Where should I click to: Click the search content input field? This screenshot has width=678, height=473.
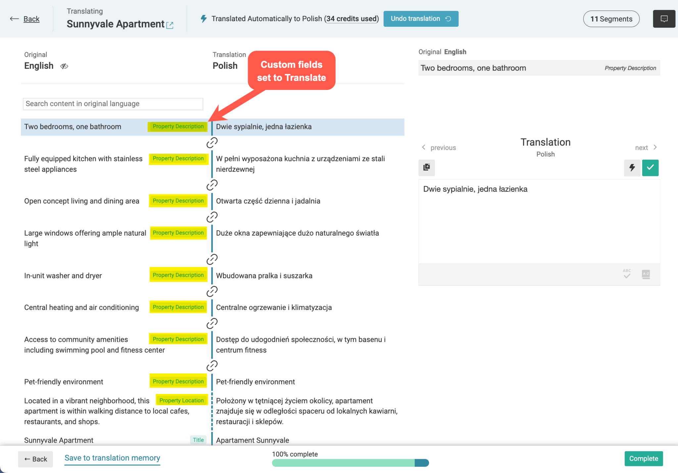pos(113,104)
